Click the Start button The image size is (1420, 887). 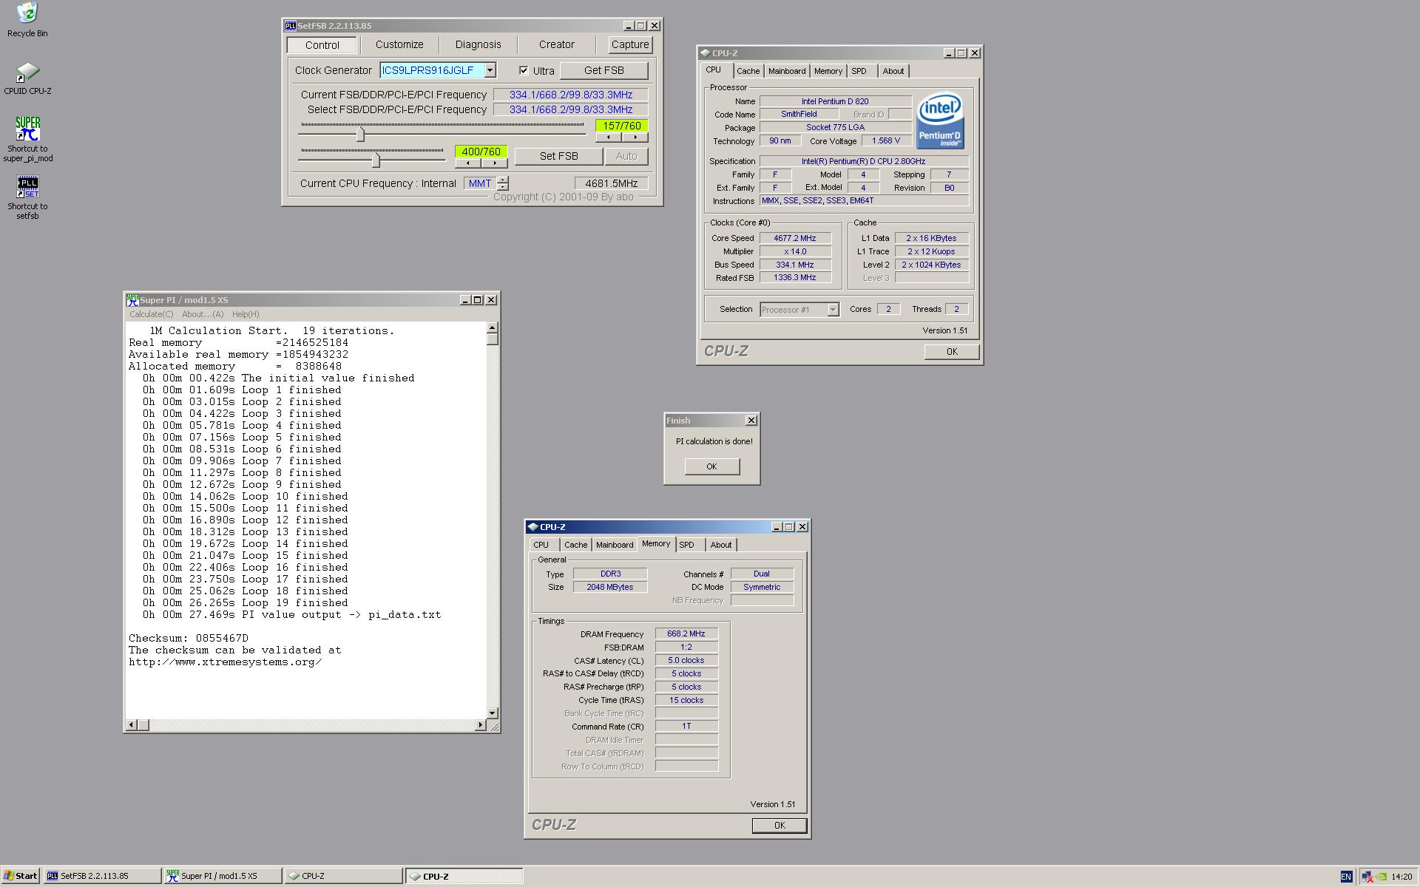click(x=20, y=877)
